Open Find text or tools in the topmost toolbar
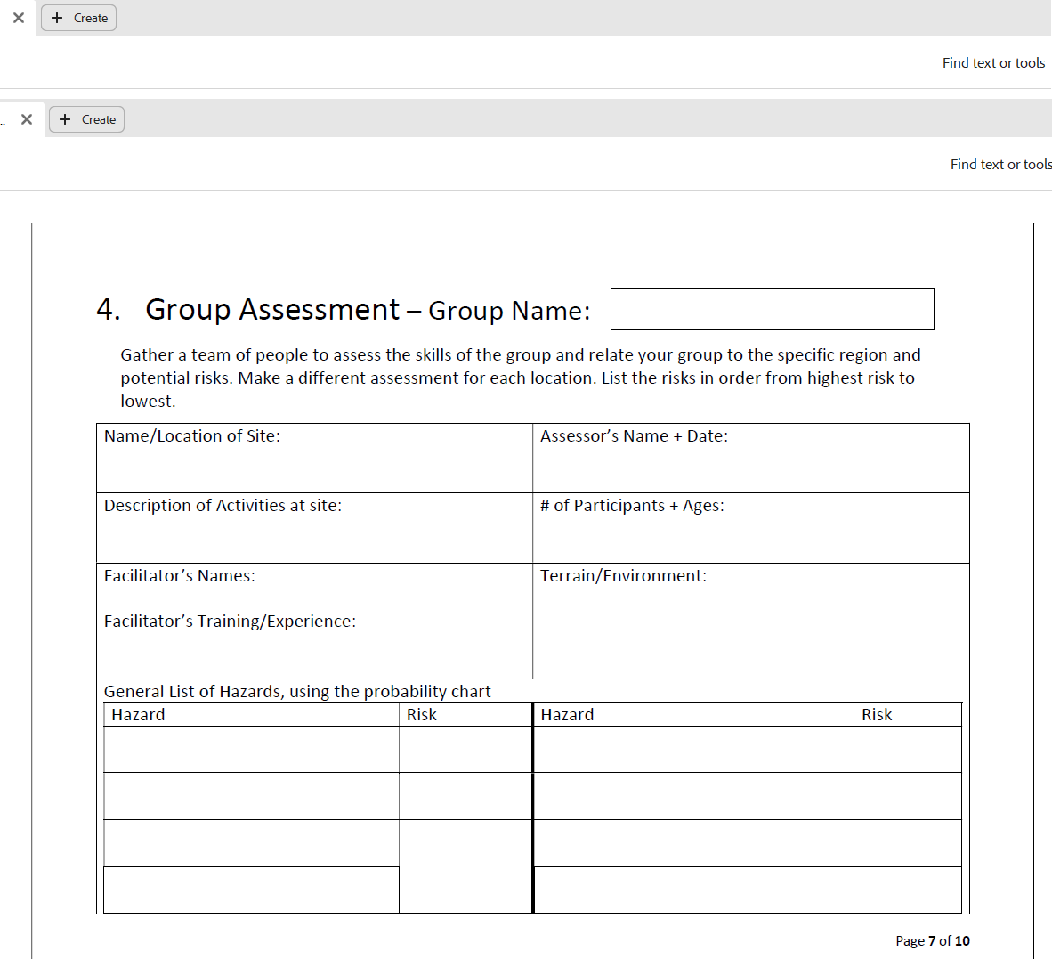This screenshot has height=959, width=1052. click(993, 63)
